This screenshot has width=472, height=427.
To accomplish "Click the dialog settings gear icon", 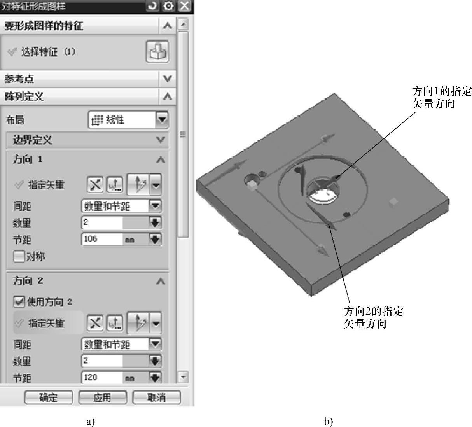I will point(169,6).
